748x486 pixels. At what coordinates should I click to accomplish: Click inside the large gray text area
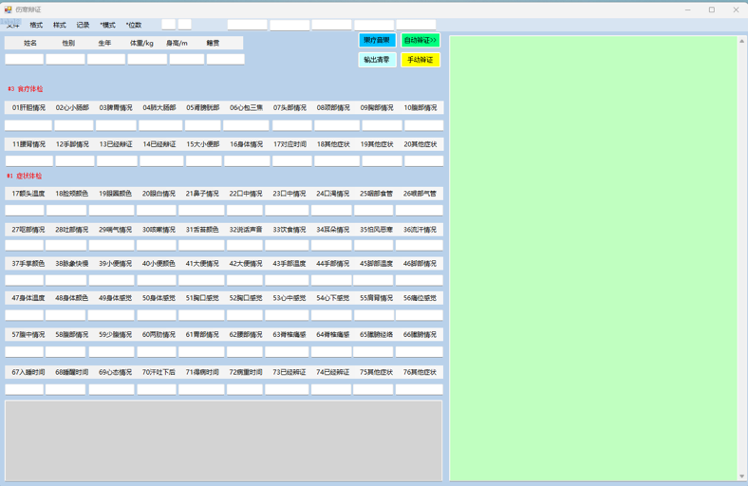point(223,440)
